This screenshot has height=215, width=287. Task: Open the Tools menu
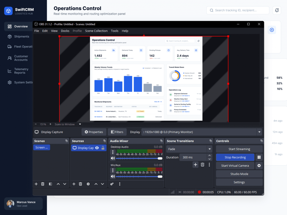(115, 31)
